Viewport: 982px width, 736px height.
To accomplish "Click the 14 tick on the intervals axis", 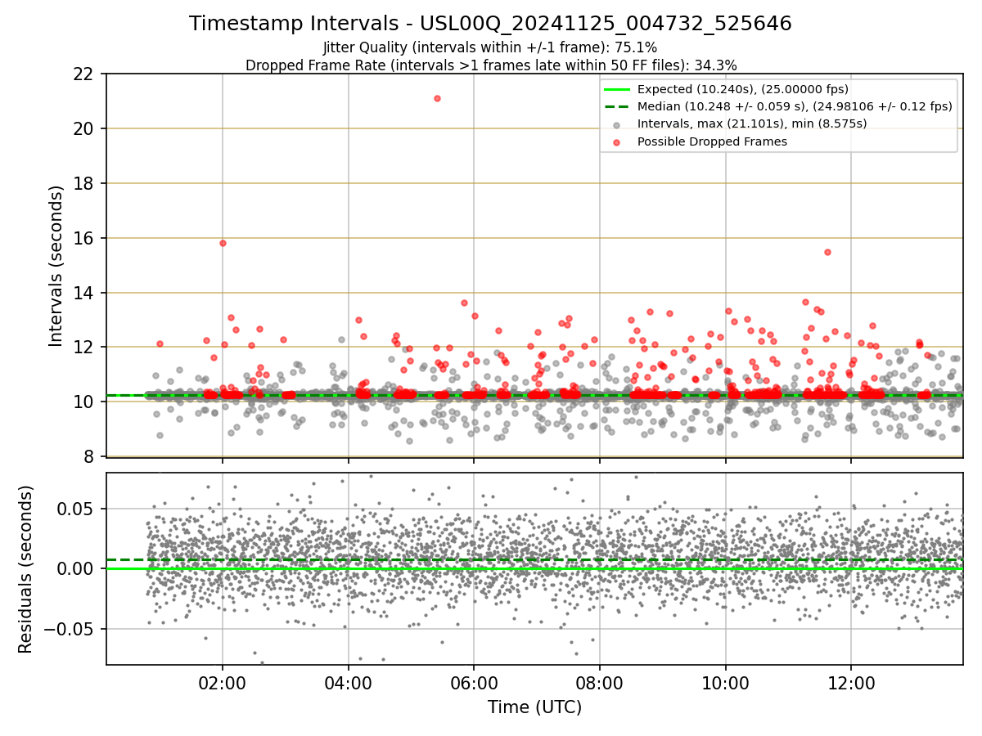I will pos(83,293).
